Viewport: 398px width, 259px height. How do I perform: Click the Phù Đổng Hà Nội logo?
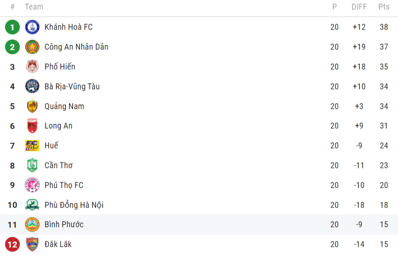32,205
